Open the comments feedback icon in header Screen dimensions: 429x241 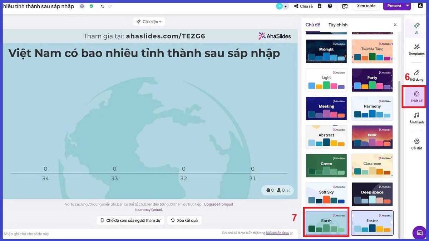(x=345, y=6)
